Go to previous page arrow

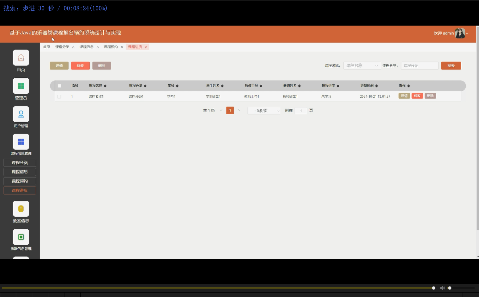pyautogui.click(x=221, y=110)
